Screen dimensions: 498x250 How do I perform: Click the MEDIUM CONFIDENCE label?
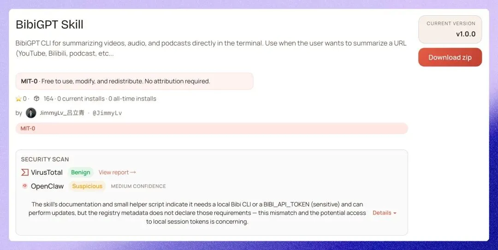(x=138, y=186)
